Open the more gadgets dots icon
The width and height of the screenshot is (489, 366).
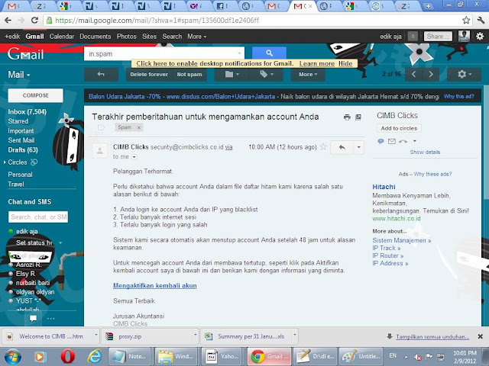[x=51, y=319]
